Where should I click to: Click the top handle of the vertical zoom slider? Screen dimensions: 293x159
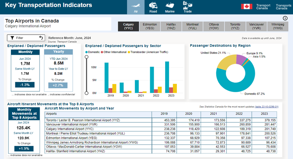point(86,57)
